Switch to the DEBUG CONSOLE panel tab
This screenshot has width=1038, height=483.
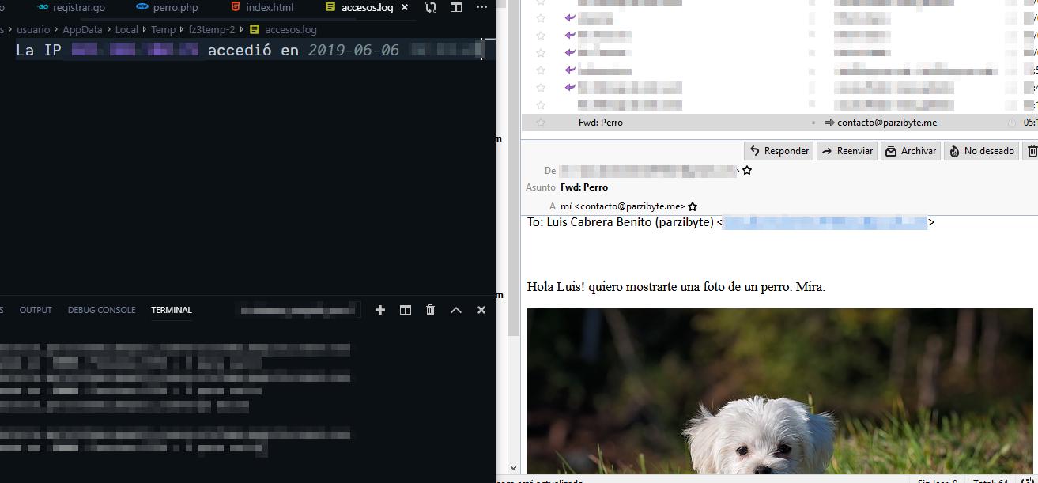pos(101,310)
